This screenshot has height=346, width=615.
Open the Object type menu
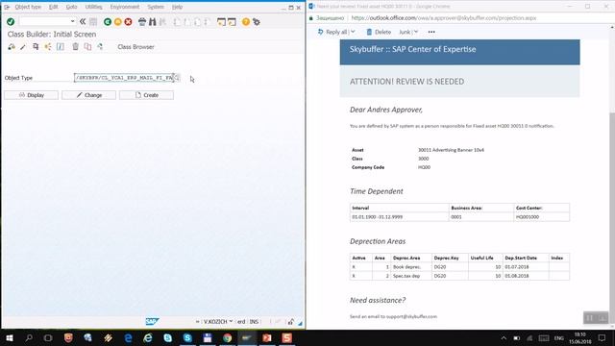pyautogui.click(x=28, y=7)
